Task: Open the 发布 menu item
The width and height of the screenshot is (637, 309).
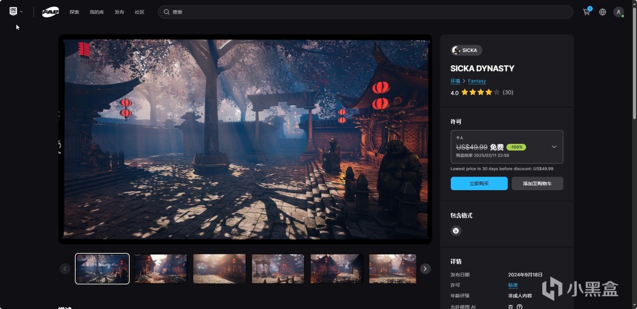Action: (x=119, y=12)
